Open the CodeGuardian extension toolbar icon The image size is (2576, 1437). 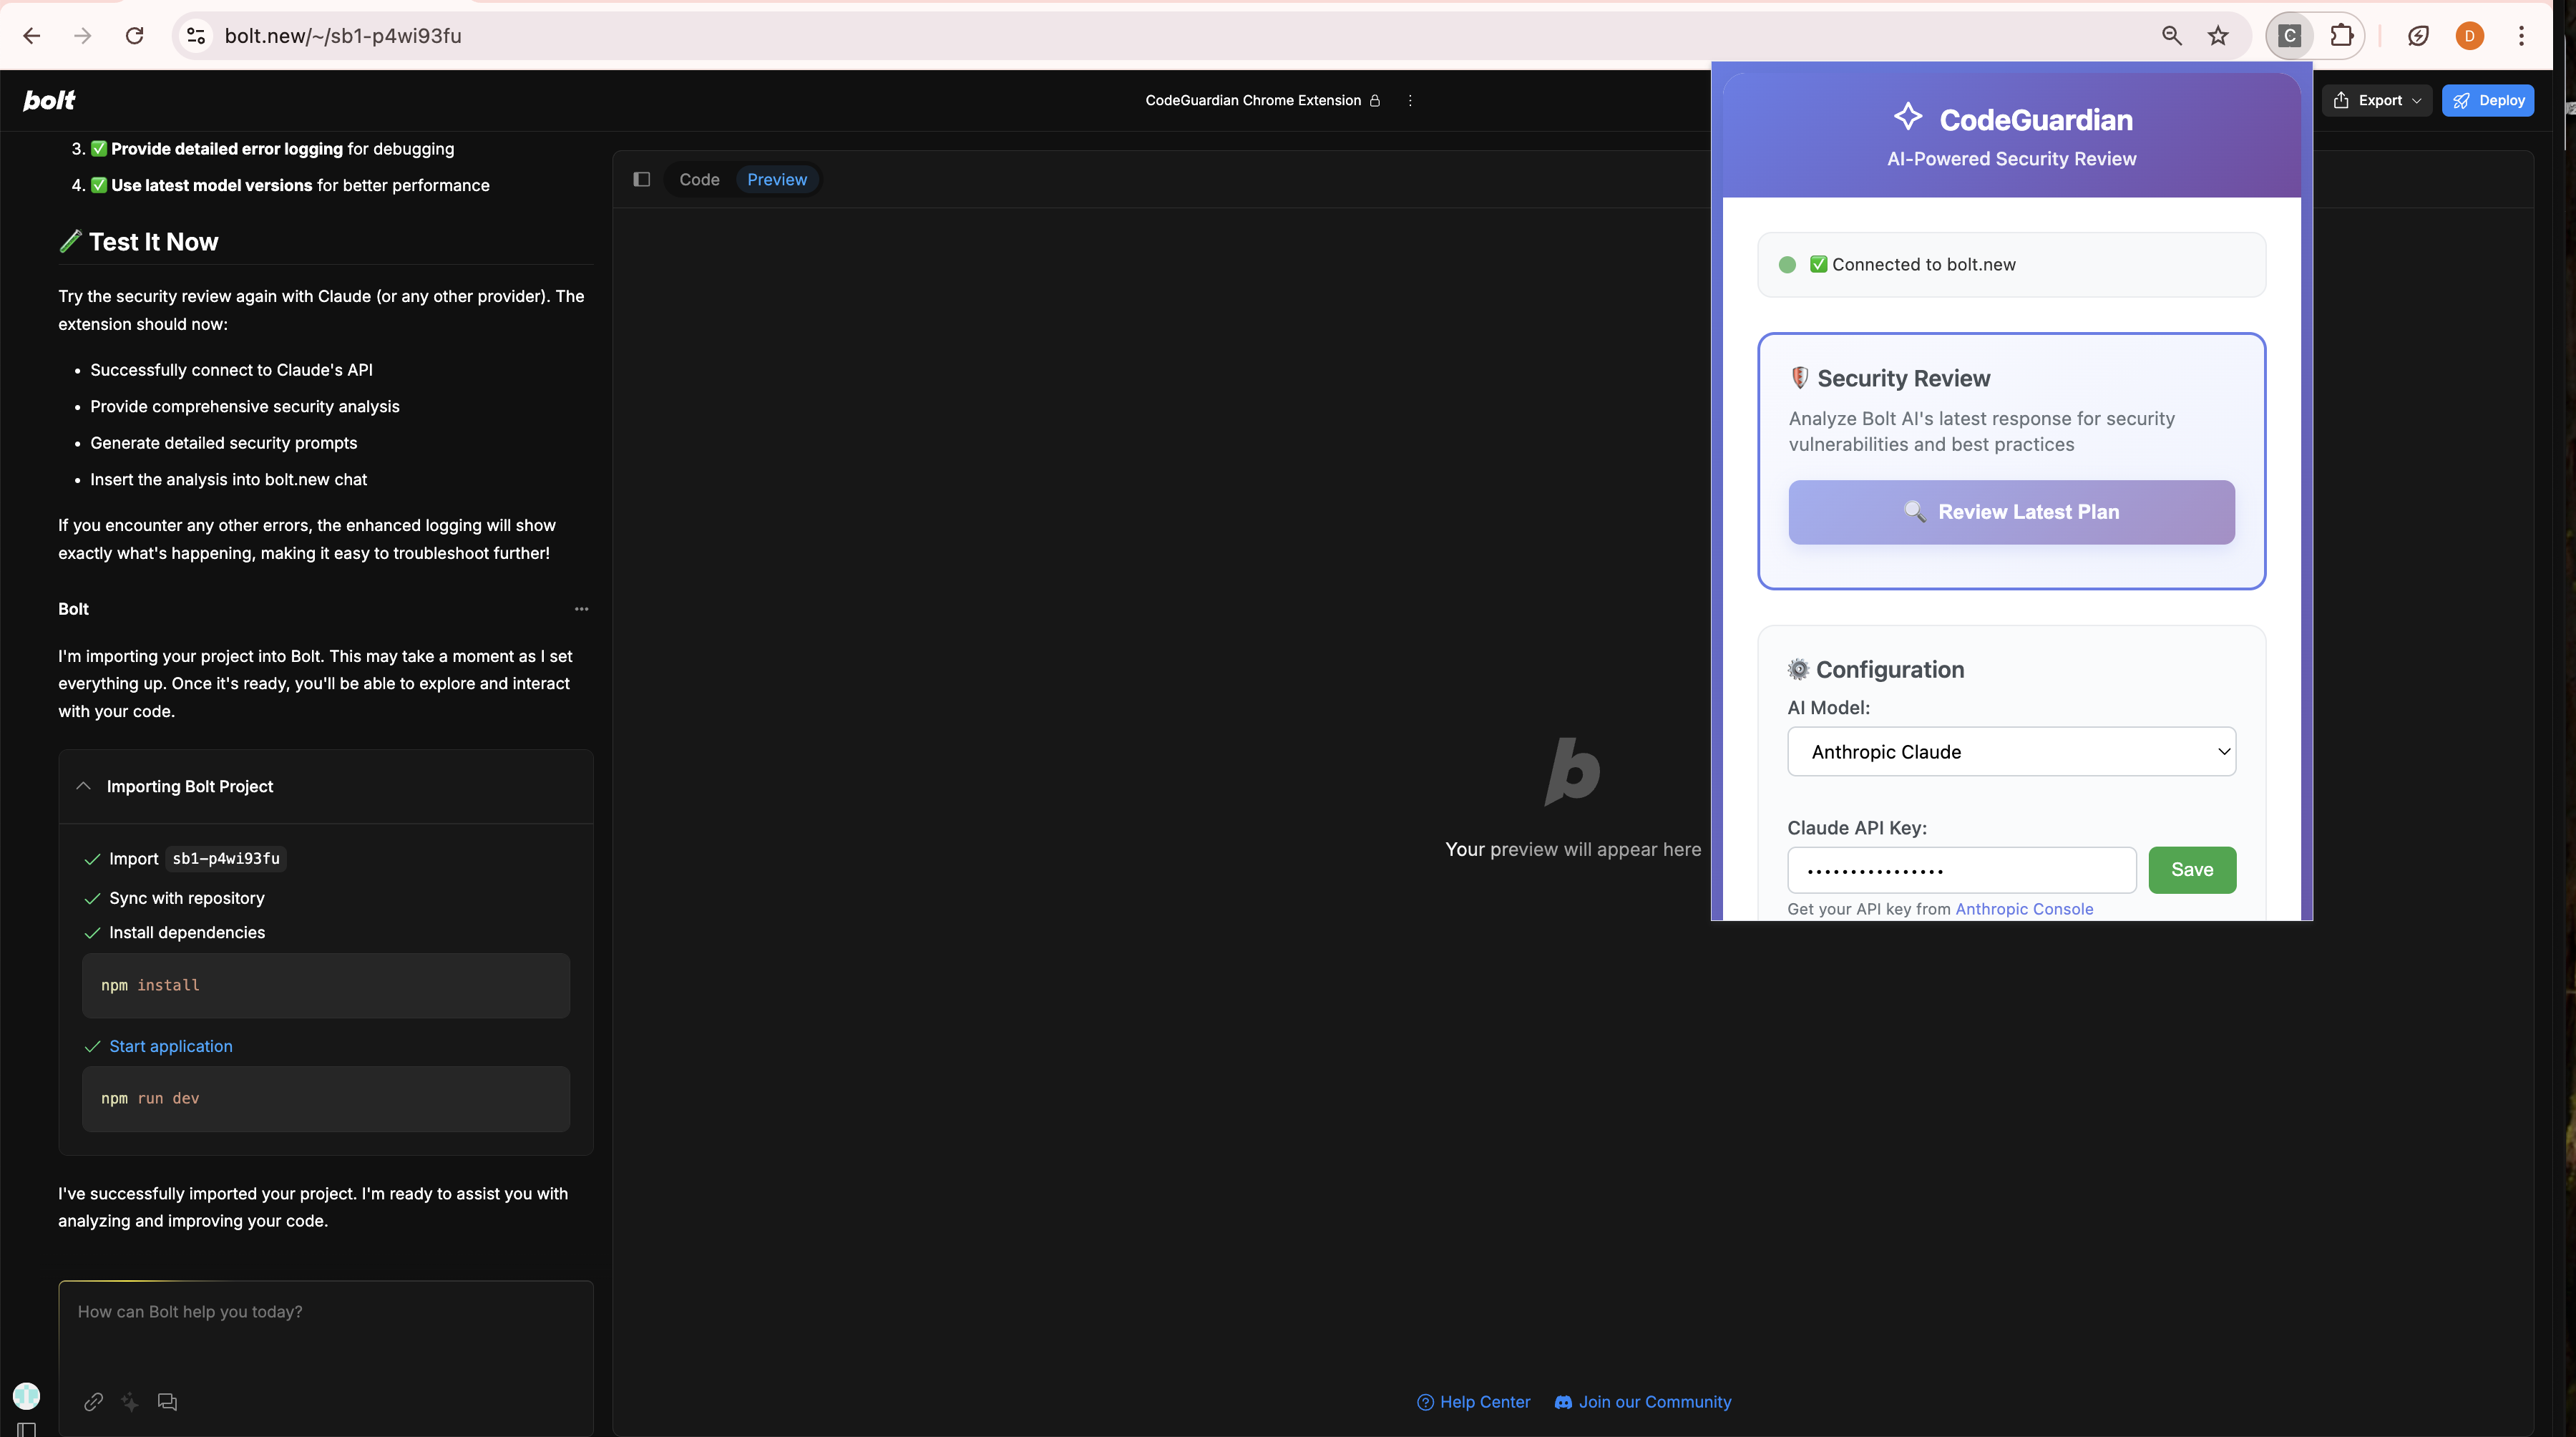pos(2290,36)
